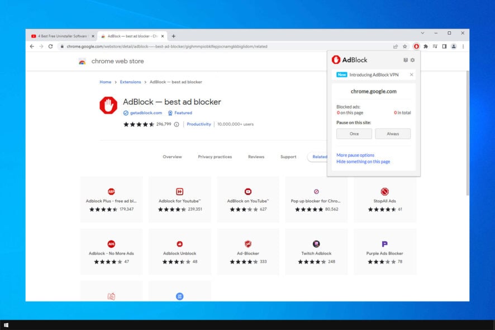Expand the tab search chevron
This screenshot has height=330, width=495.
(x=422, y=33)
